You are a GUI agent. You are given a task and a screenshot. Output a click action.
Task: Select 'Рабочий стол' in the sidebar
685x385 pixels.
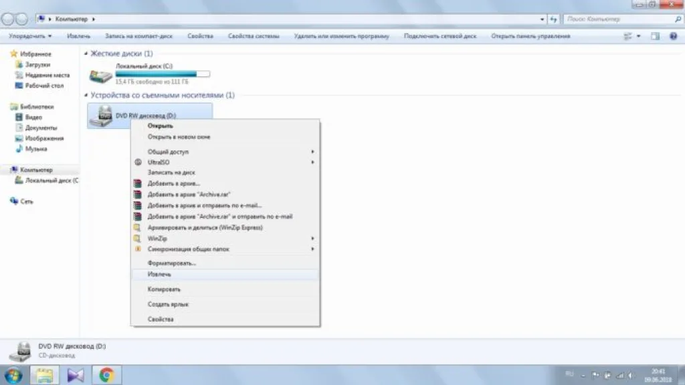(44, 86)
